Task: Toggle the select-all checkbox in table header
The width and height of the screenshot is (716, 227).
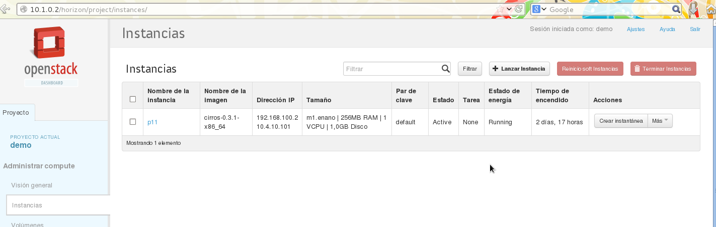Action: tap(133, 99)
